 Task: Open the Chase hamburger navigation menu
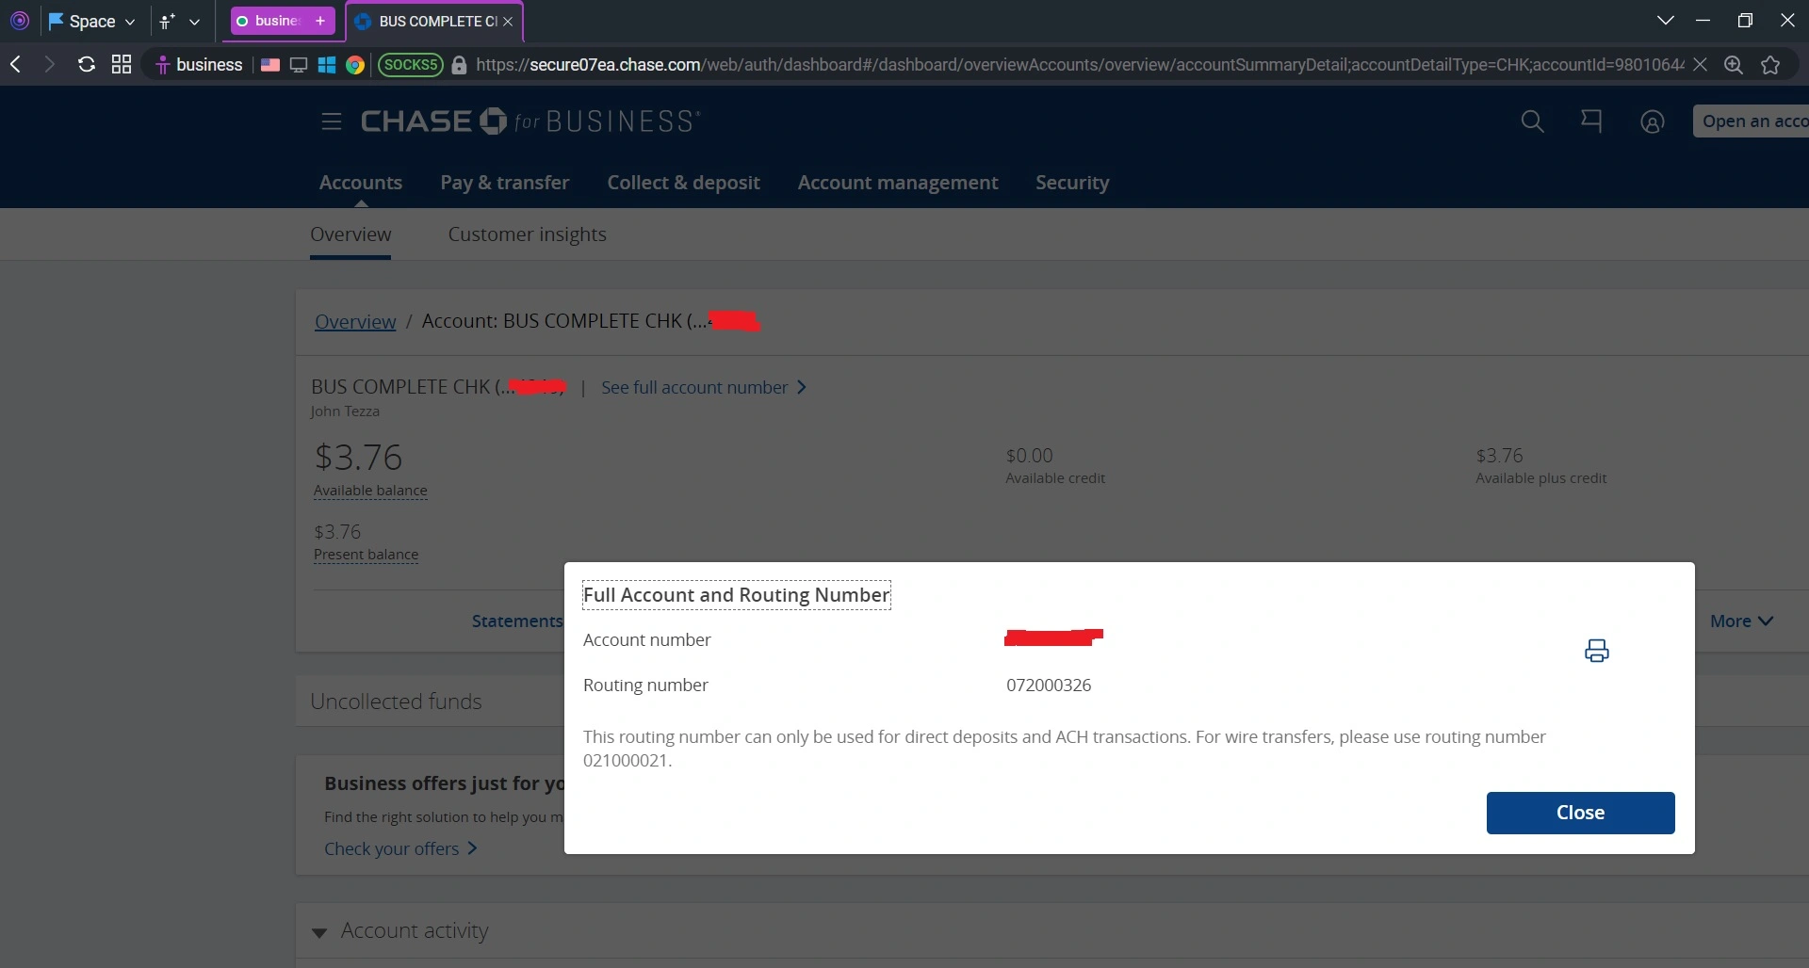click(331, 121)
